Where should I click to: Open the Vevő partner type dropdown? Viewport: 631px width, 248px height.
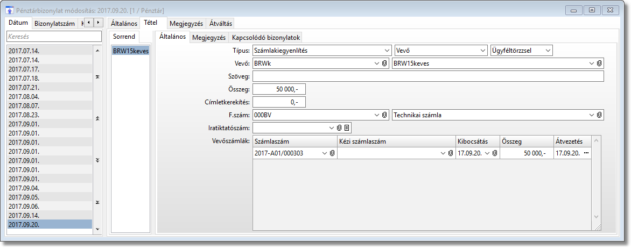(483, 51)
